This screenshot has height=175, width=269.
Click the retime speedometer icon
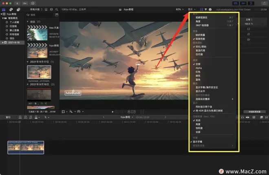(79, 112)
